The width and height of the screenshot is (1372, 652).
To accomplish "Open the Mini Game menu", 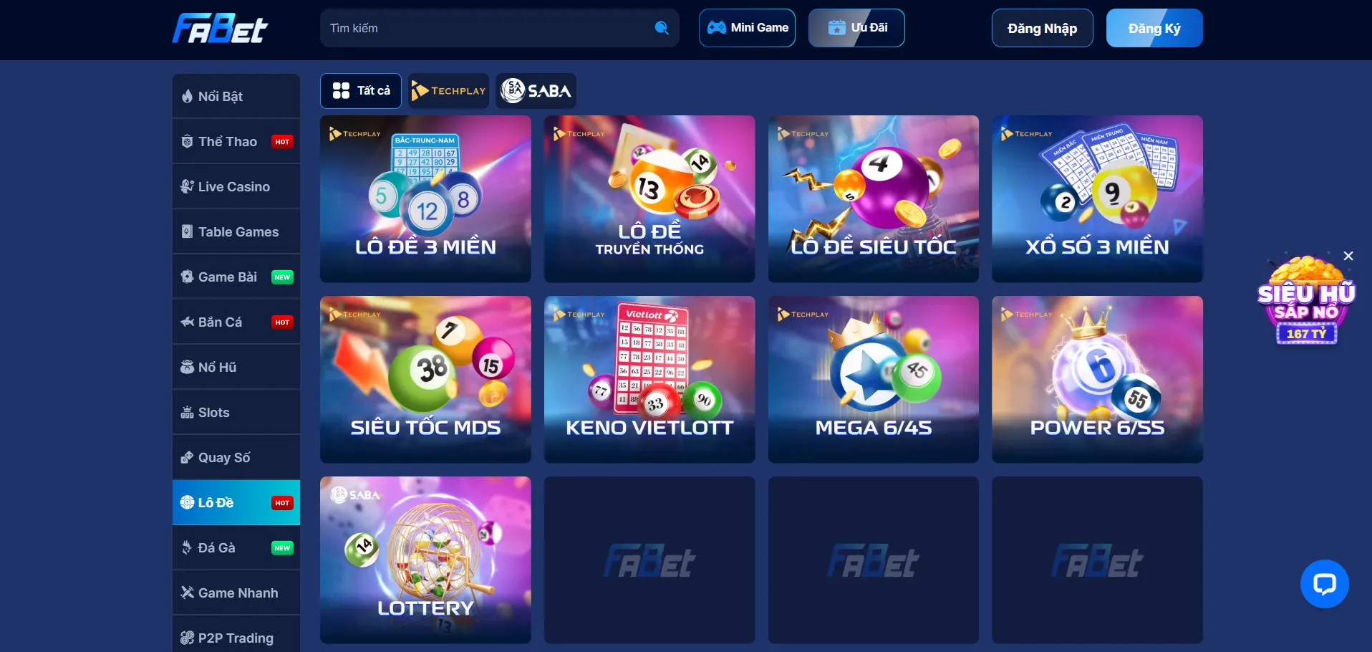I will (747, 28).
